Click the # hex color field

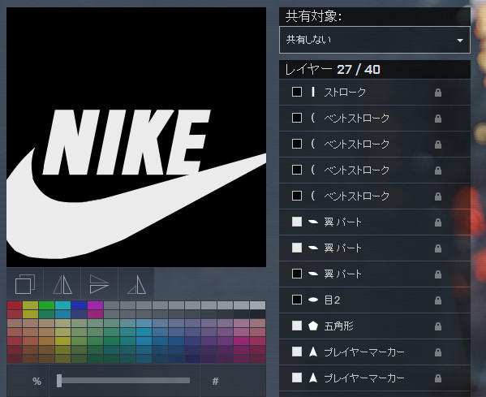pos(233,382)
